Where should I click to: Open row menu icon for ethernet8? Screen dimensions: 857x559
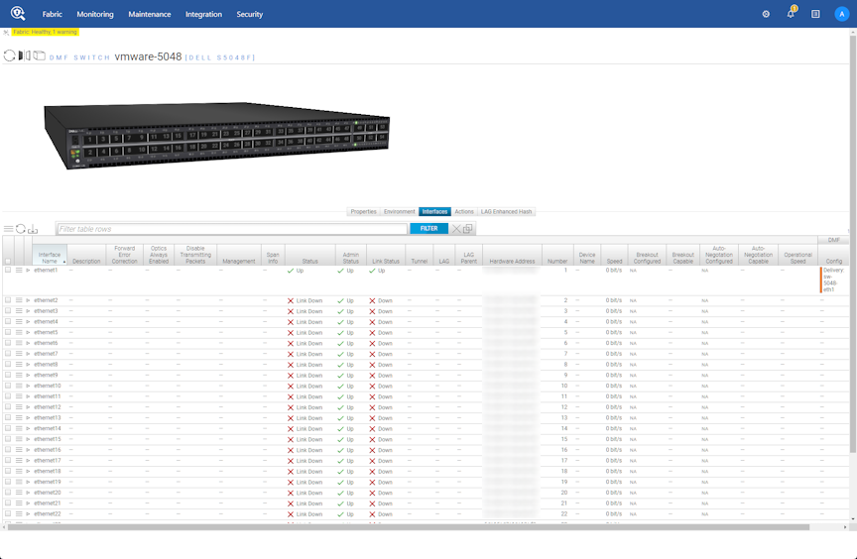[x=19, y=365]
